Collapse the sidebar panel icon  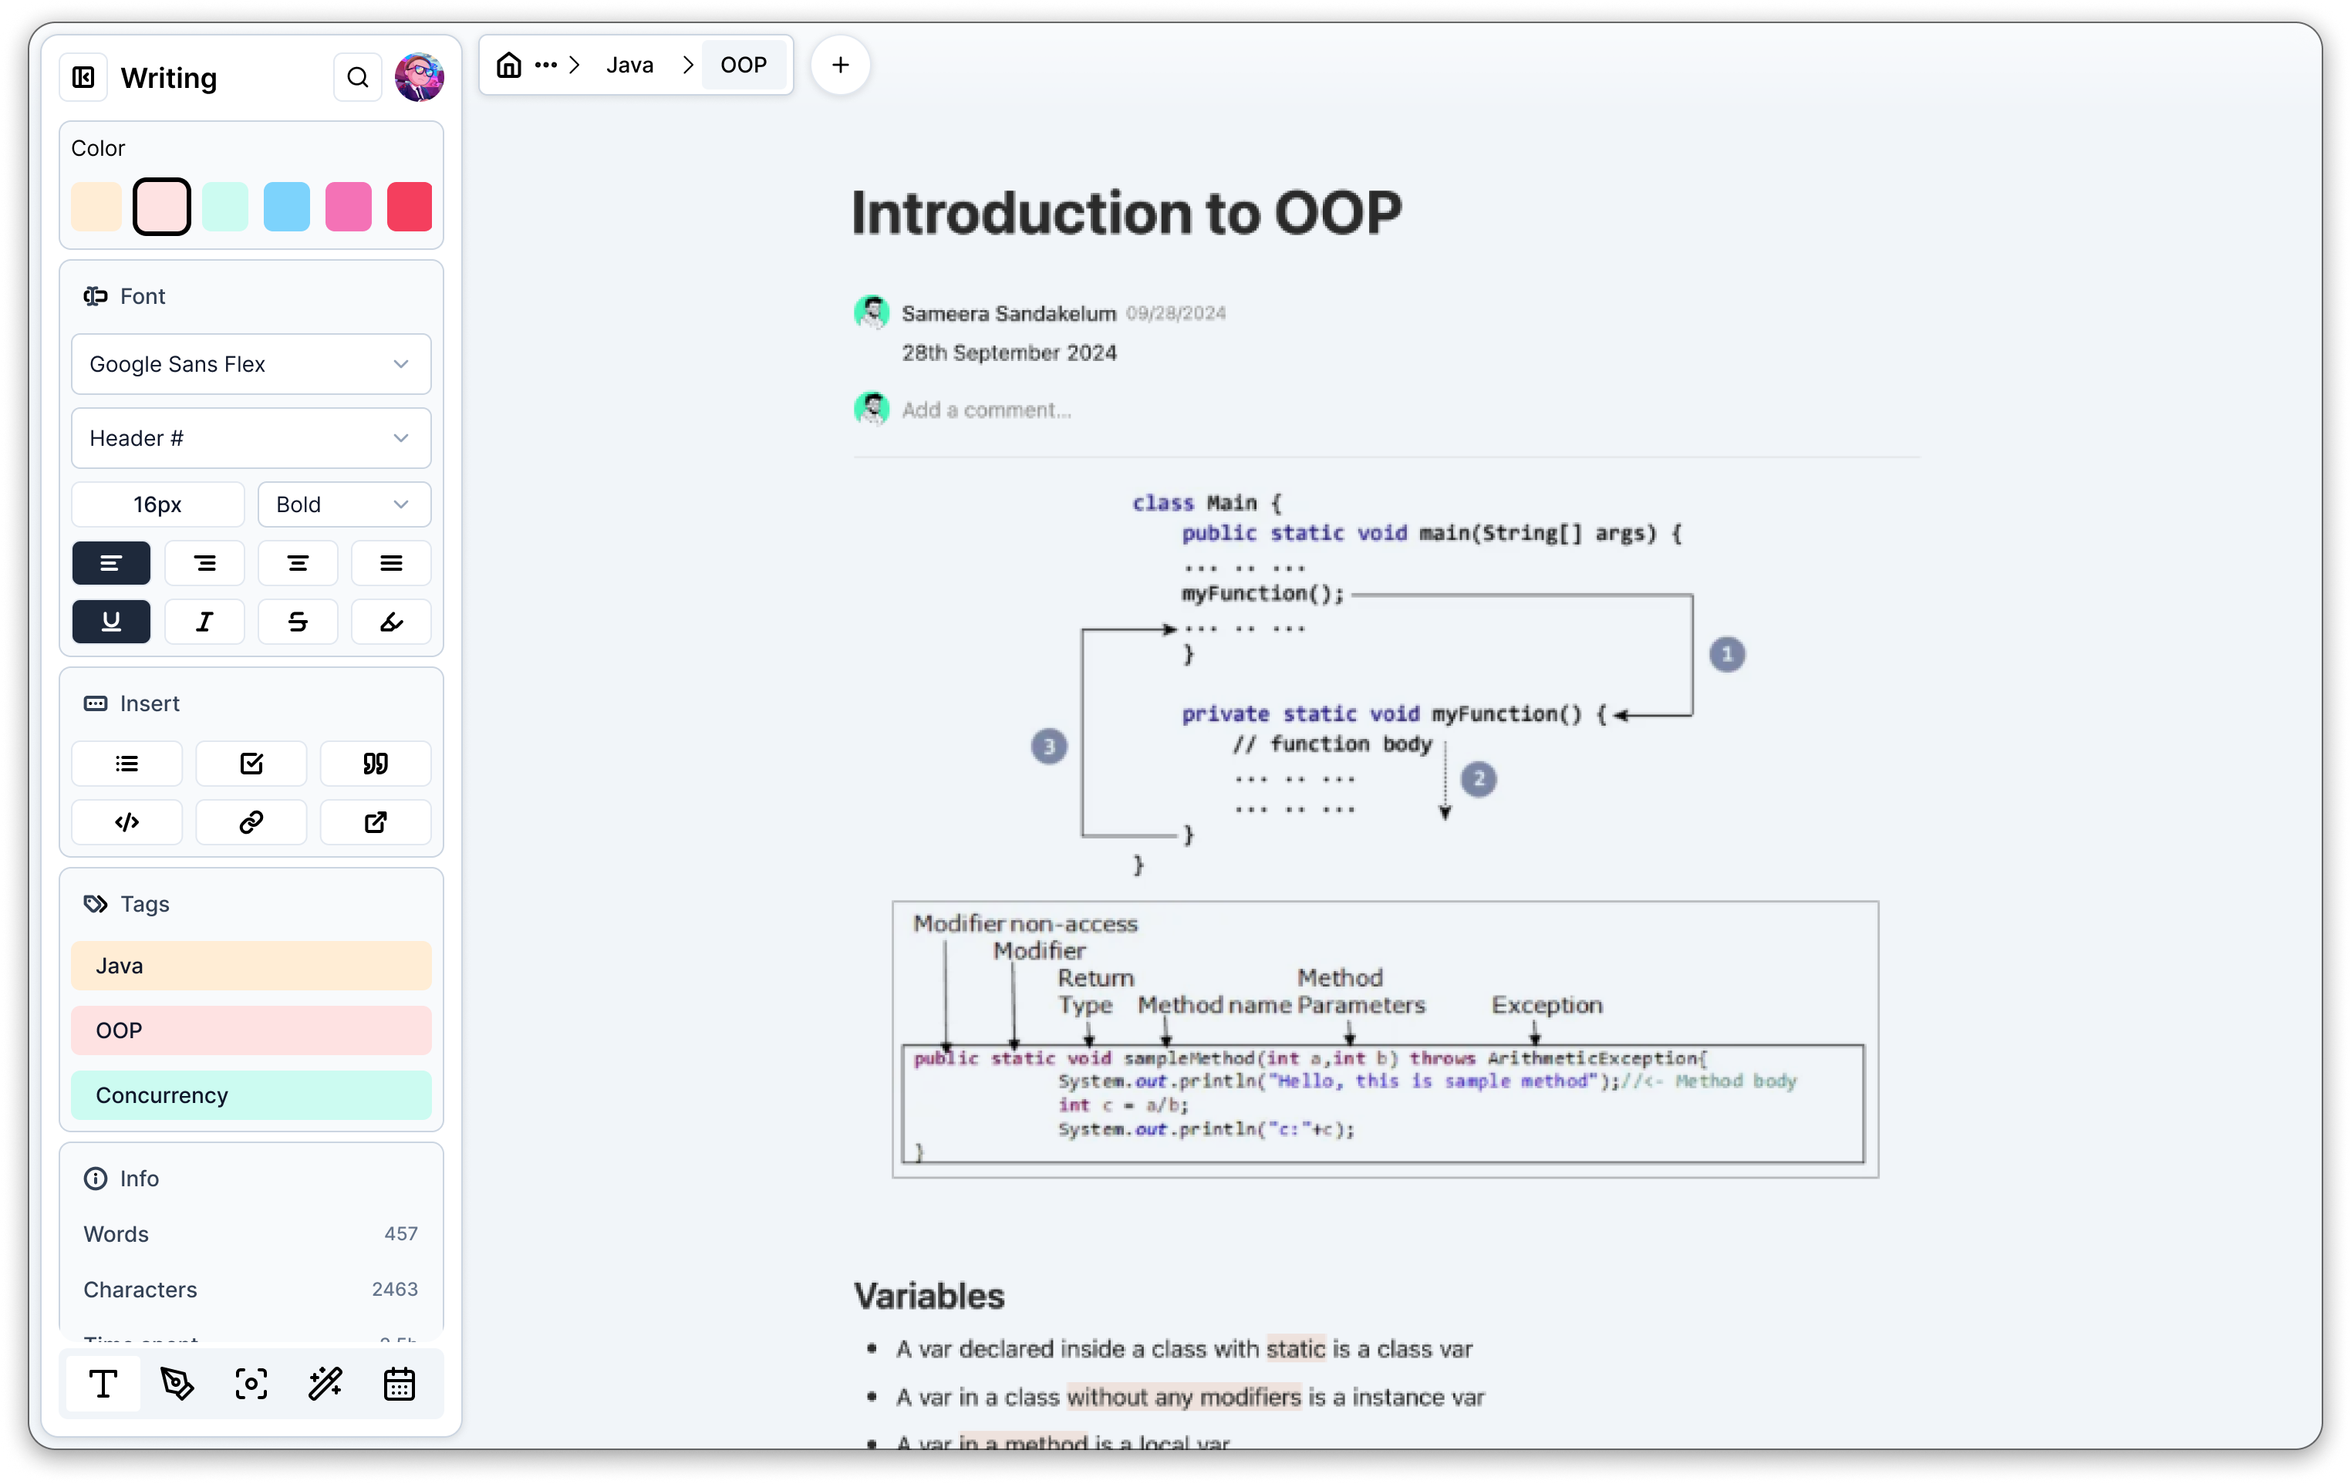tap(84, 77)
